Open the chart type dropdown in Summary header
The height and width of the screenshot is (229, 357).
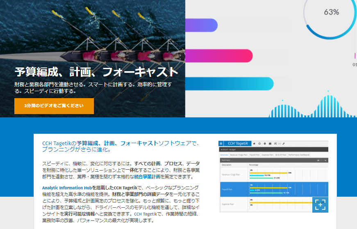pos(319,160)
